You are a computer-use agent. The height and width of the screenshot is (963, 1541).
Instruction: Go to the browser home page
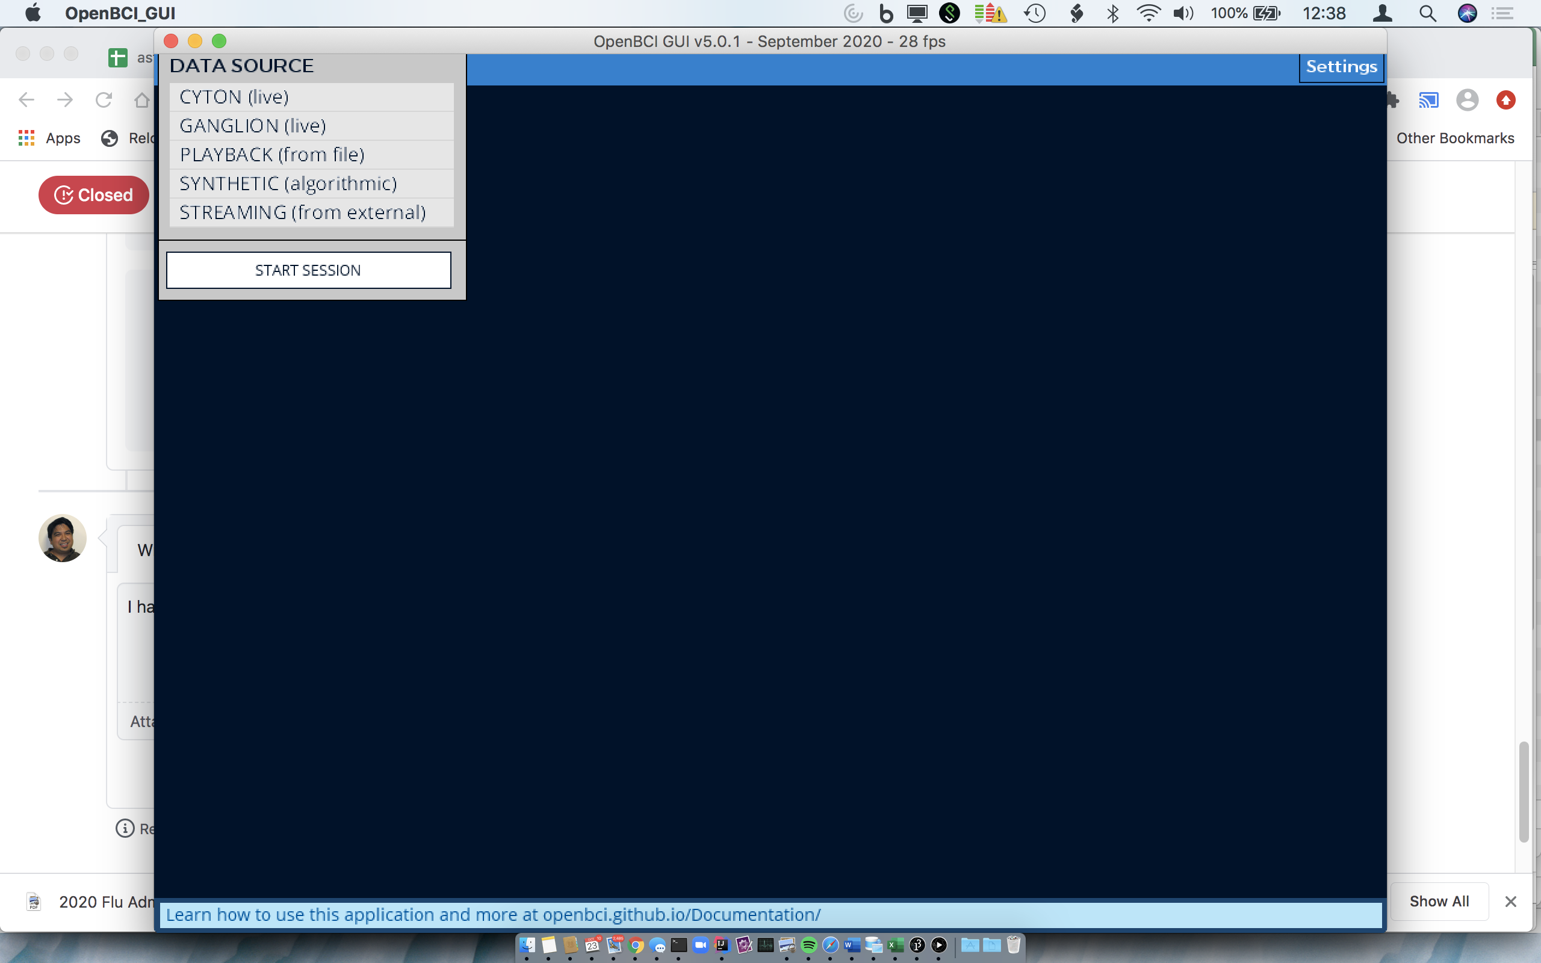pos(142,100)
